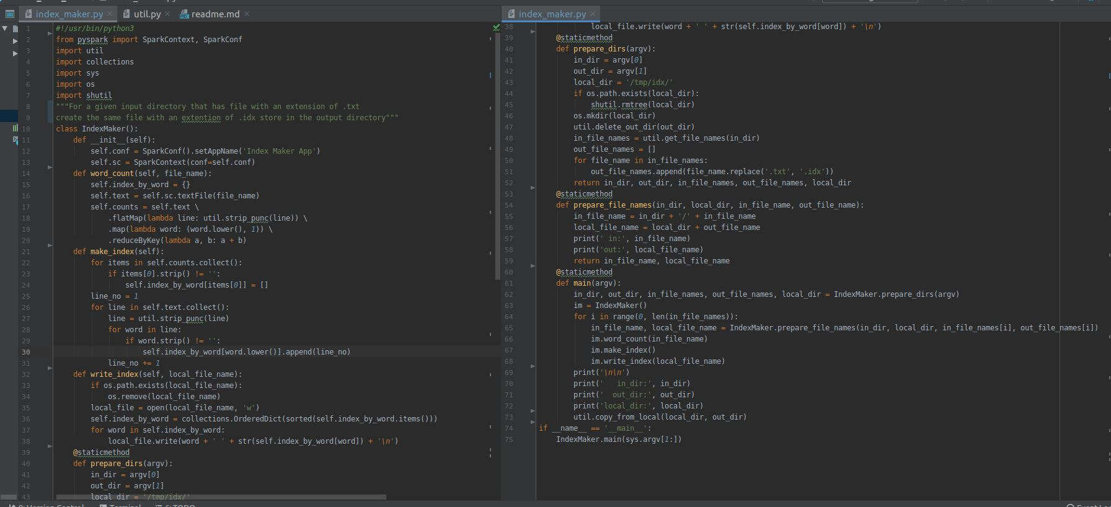
Task: Fold the make_index method in left editor
Action: click(50, 245)
